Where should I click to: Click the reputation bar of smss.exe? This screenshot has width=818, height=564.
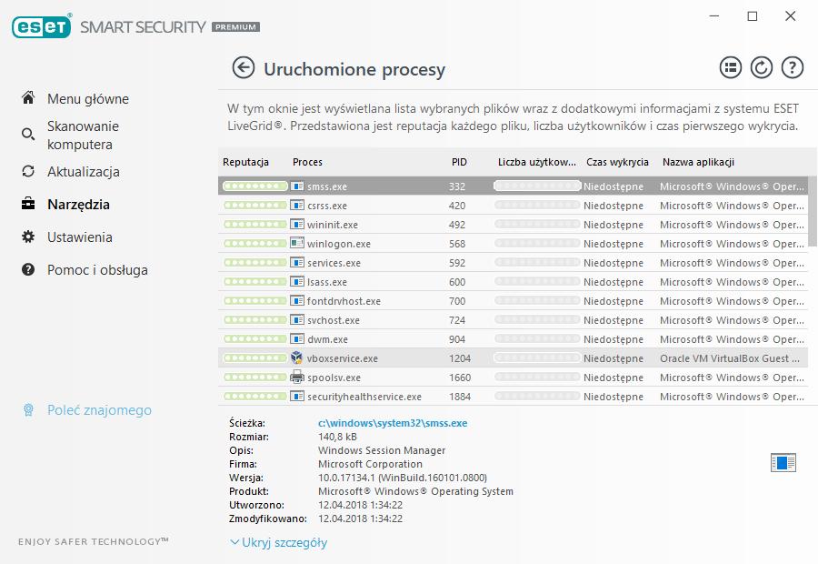(255, 186)
